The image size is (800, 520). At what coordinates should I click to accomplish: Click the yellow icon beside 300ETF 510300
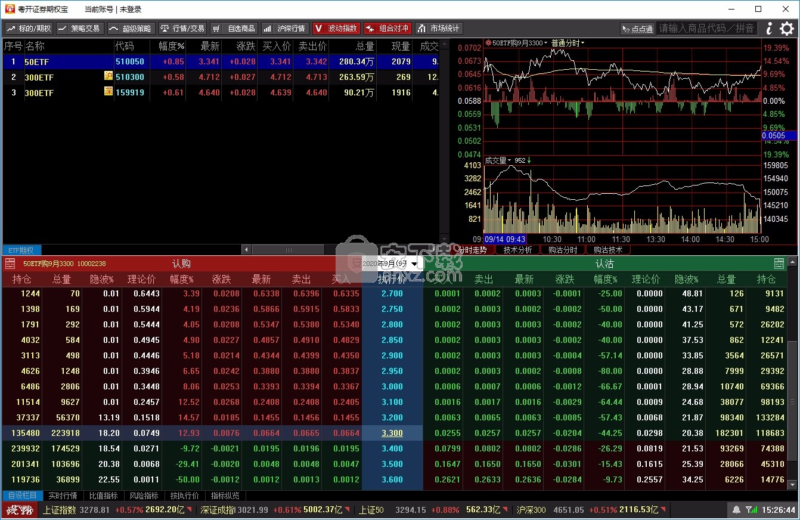click(108, 76)
